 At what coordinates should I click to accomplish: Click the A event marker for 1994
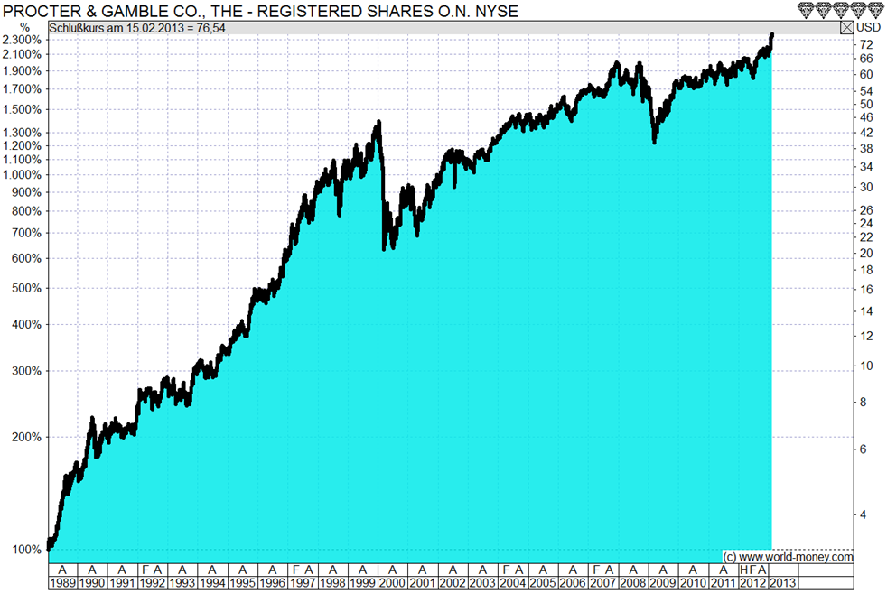click(x=212, y=570)
